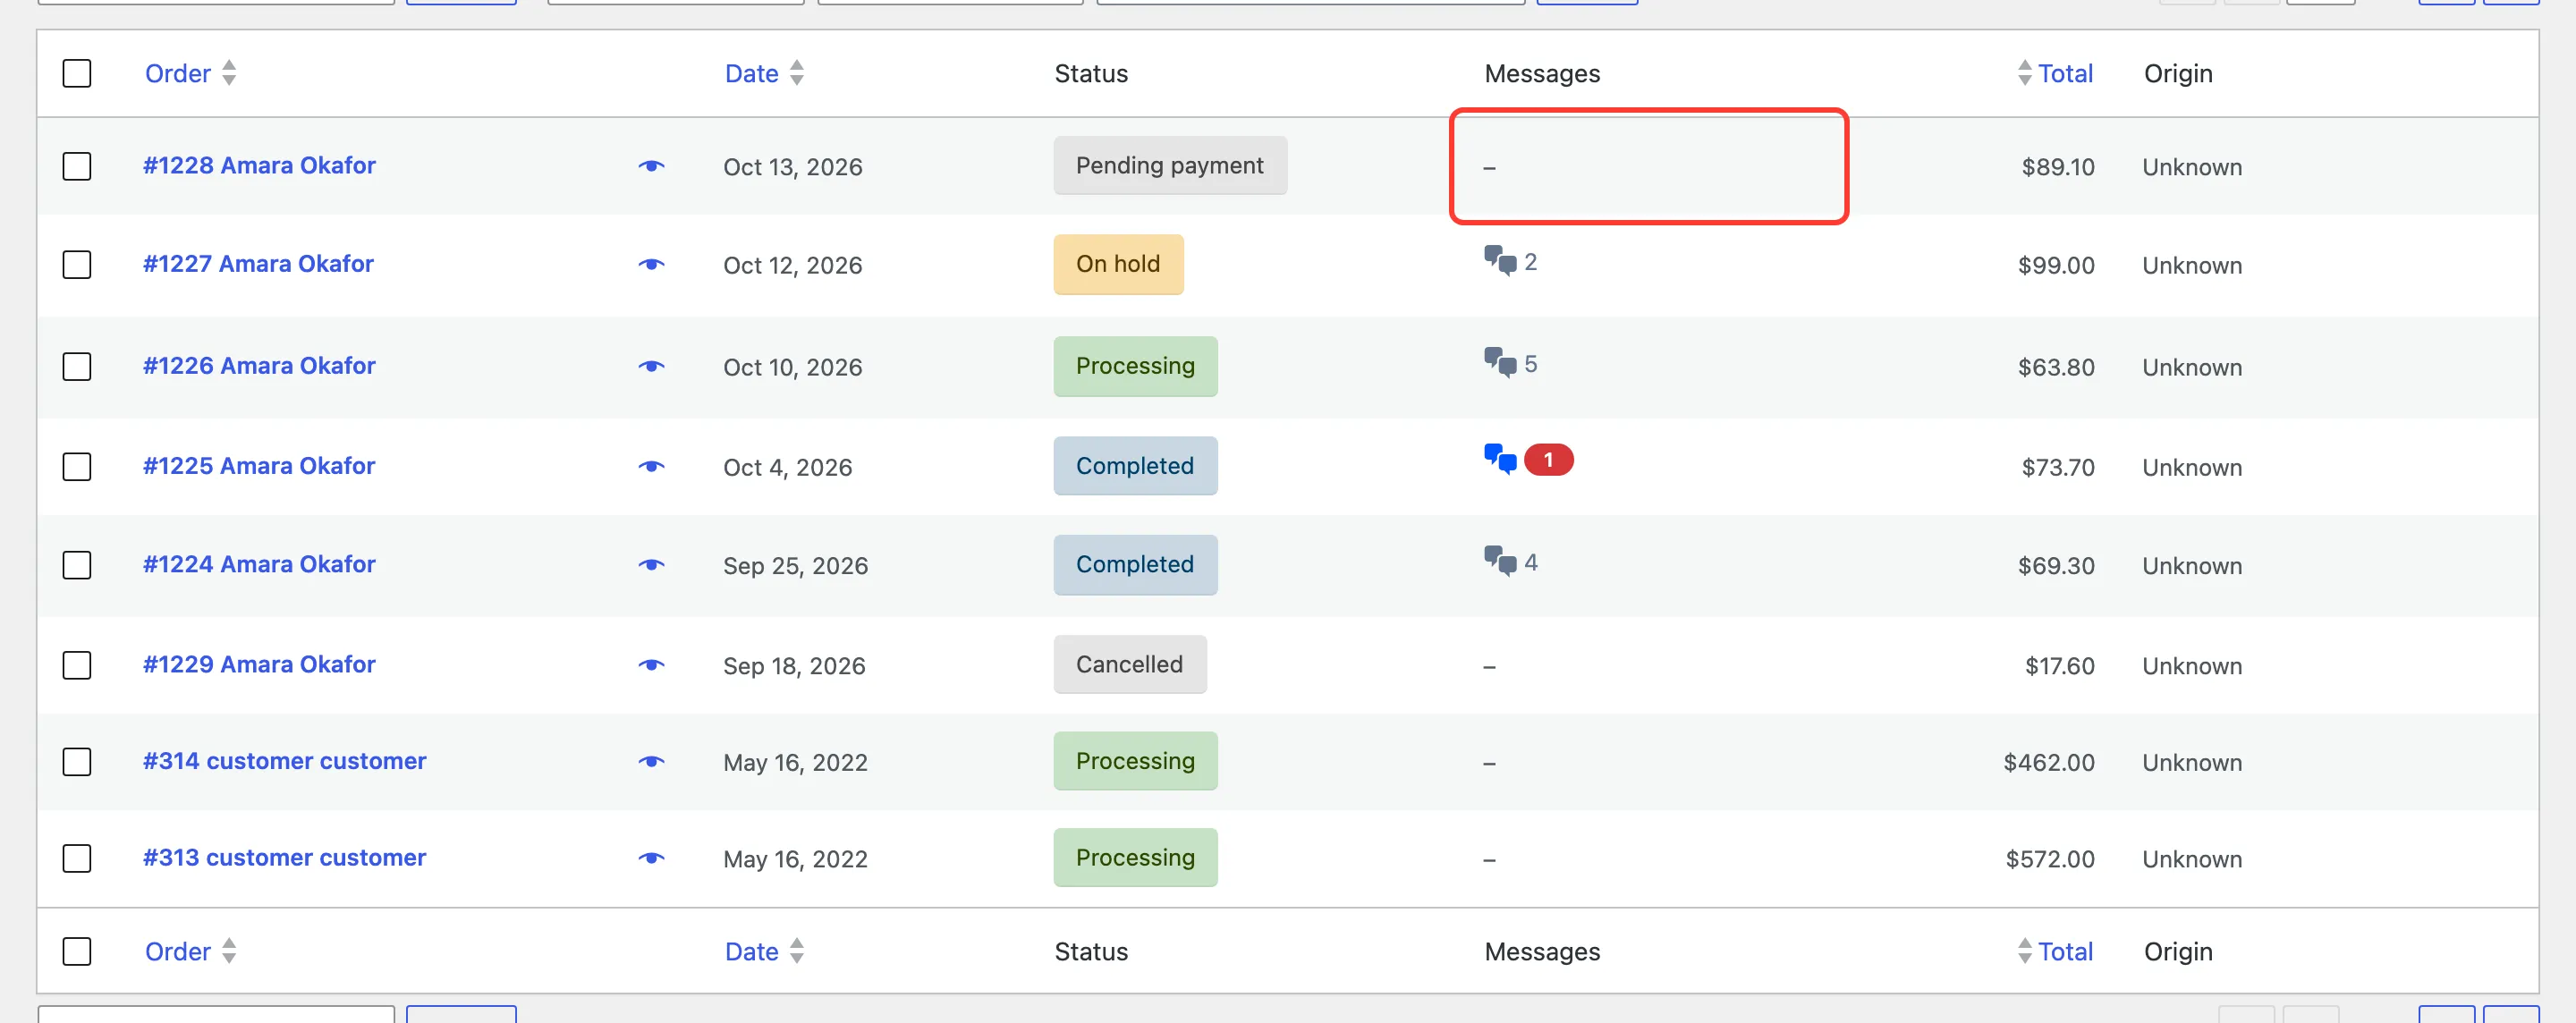2576x1023 pixels.
Task: Click the $89.10 total cell
Action: pos(2058,167)
